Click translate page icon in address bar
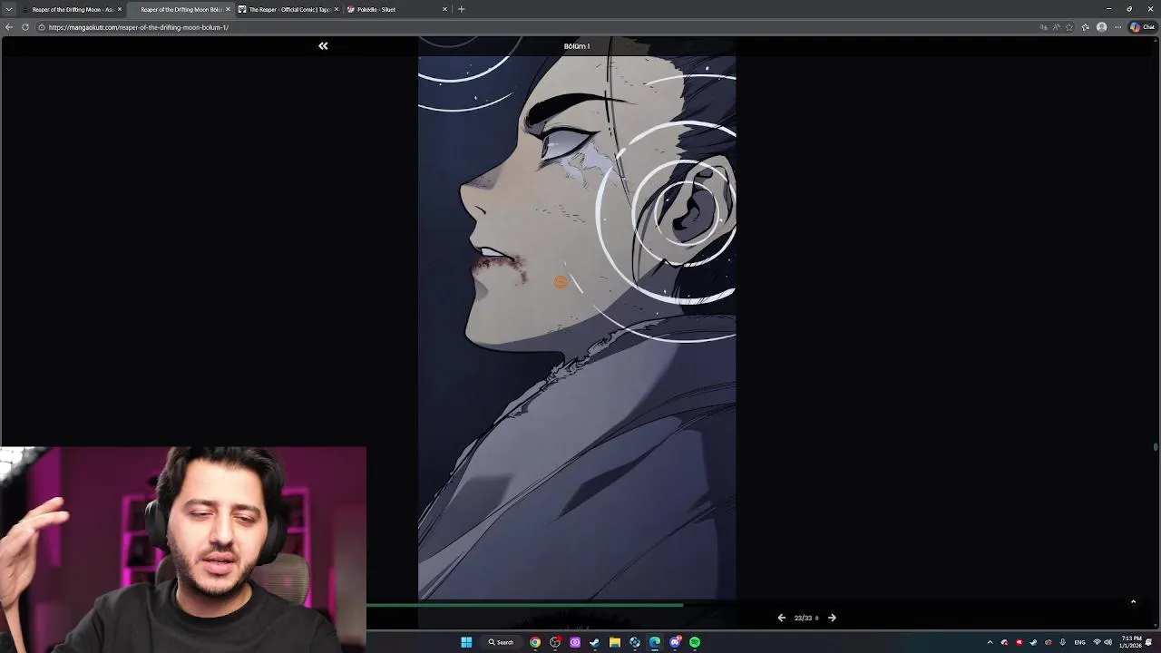Viewport: 1161px width, 653px height. click(1043, 27)
